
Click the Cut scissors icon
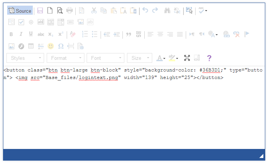pos(94,11)
